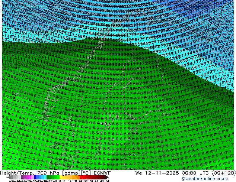Pick the dark blue swatch in the temperature legend
The width and height of the screenshot is (236, 182).
click(35, 177)
